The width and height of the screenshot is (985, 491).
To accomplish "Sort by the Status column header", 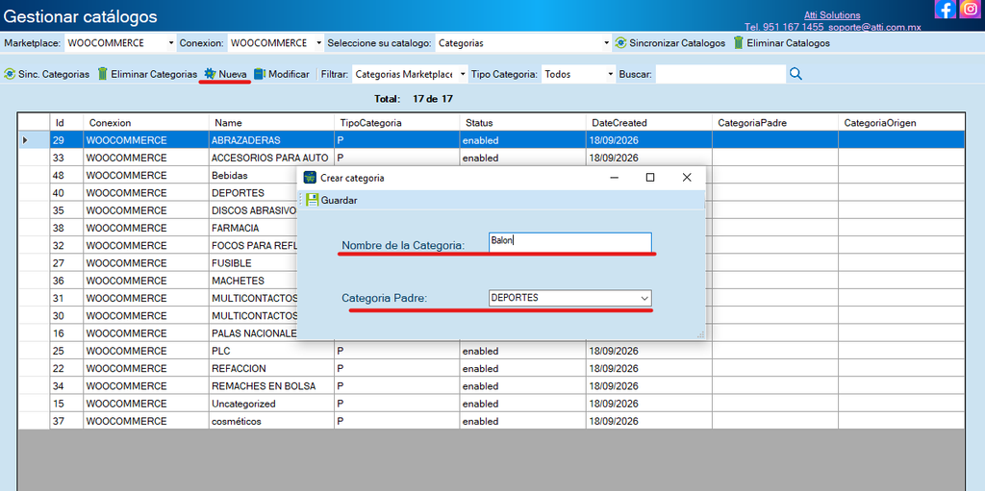I will point(522,122).
